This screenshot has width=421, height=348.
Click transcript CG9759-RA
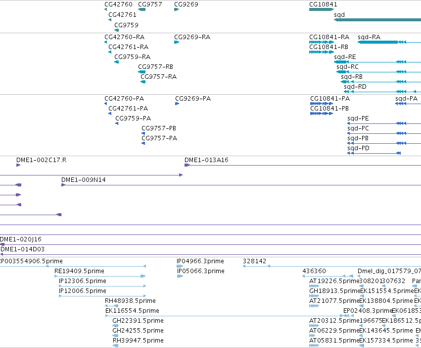[x=133, y=57]
